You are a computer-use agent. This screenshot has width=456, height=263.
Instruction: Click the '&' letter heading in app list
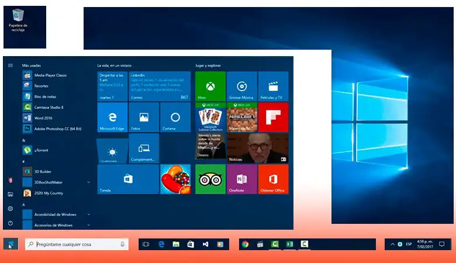(x=23, y=140)
